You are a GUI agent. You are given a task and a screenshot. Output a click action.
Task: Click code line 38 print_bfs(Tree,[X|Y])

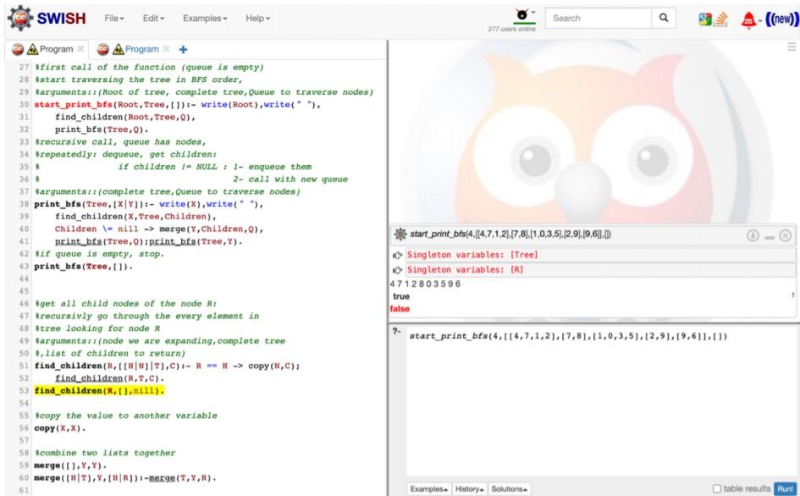point(148,204)
